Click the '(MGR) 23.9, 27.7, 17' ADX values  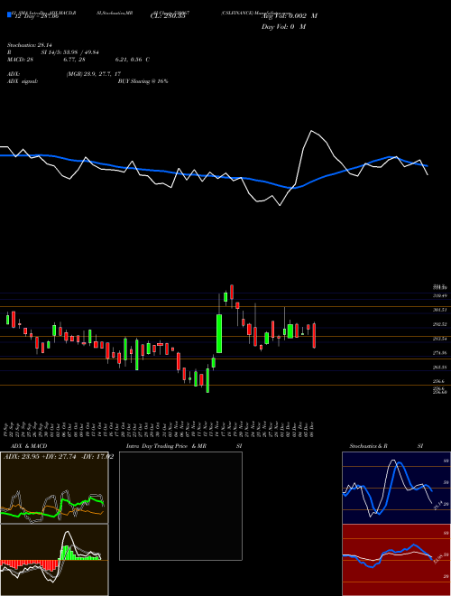(x=94, y=74)
